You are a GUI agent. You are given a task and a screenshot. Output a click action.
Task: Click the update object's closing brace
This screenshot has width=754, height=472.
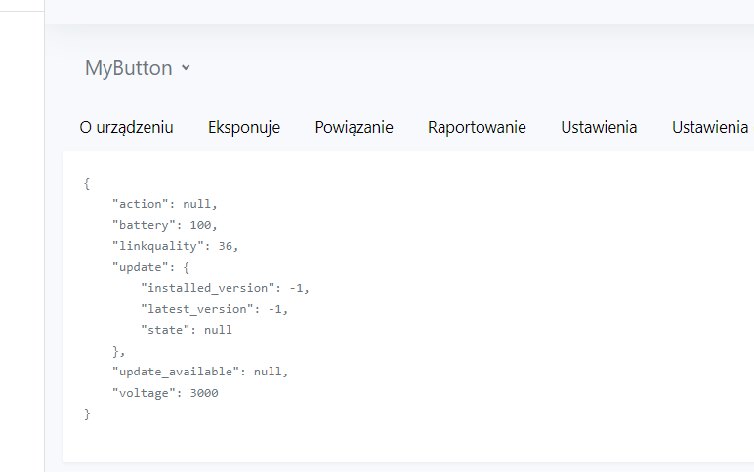pyautogui.click(x=118, y=351)
